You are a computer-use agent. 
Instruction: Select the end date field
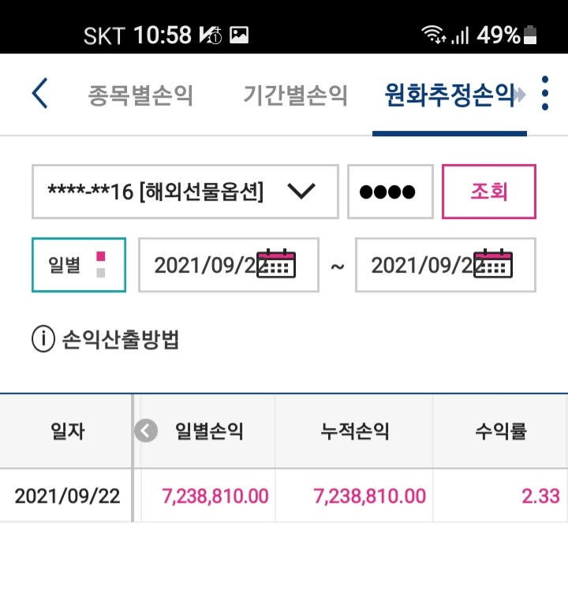[x=446, y=265]
